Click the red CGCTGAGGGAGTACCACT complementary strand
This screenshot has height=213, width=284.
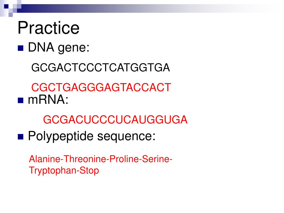click(101, 87)
